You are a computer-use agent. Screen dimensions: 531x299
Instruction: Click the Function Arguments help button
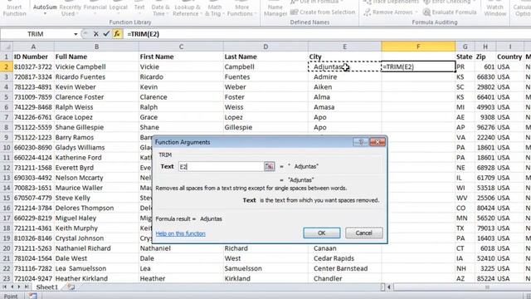pyautogui.click(x=360, y=142)
